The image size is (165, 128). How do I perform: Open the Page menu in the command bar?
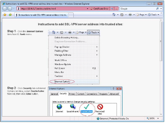(x=141, y=15)
